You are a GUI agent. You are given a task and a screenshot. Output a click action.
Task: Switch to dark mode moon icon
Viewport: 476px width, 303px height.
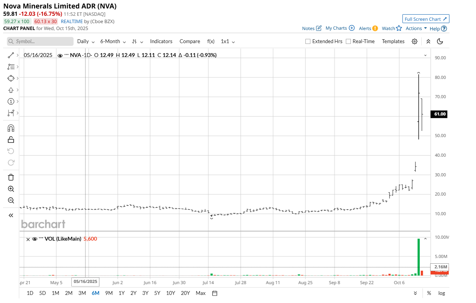pyautogui.click(x=440, y=41)
